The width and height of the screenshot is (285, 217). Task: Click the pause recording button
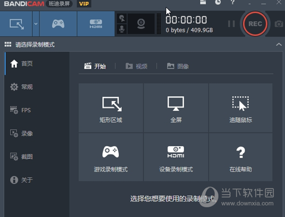pos(231,23)
